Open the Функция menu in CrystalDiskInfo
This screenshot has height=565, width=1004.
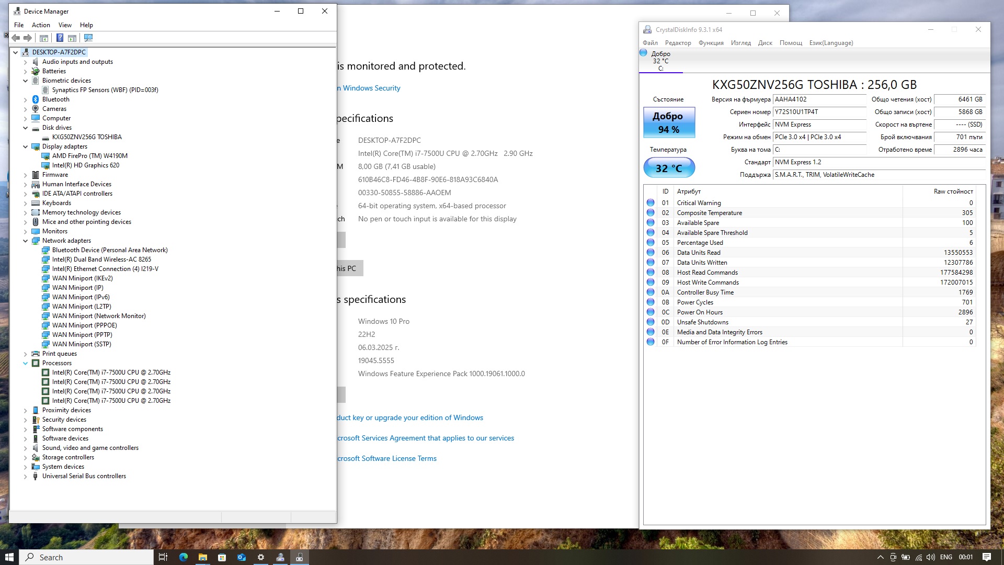tap(711, 43)
